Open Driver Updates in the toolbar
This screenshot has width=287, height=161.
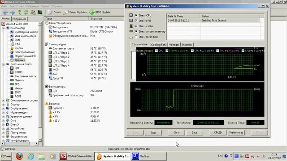coord(75,12)
